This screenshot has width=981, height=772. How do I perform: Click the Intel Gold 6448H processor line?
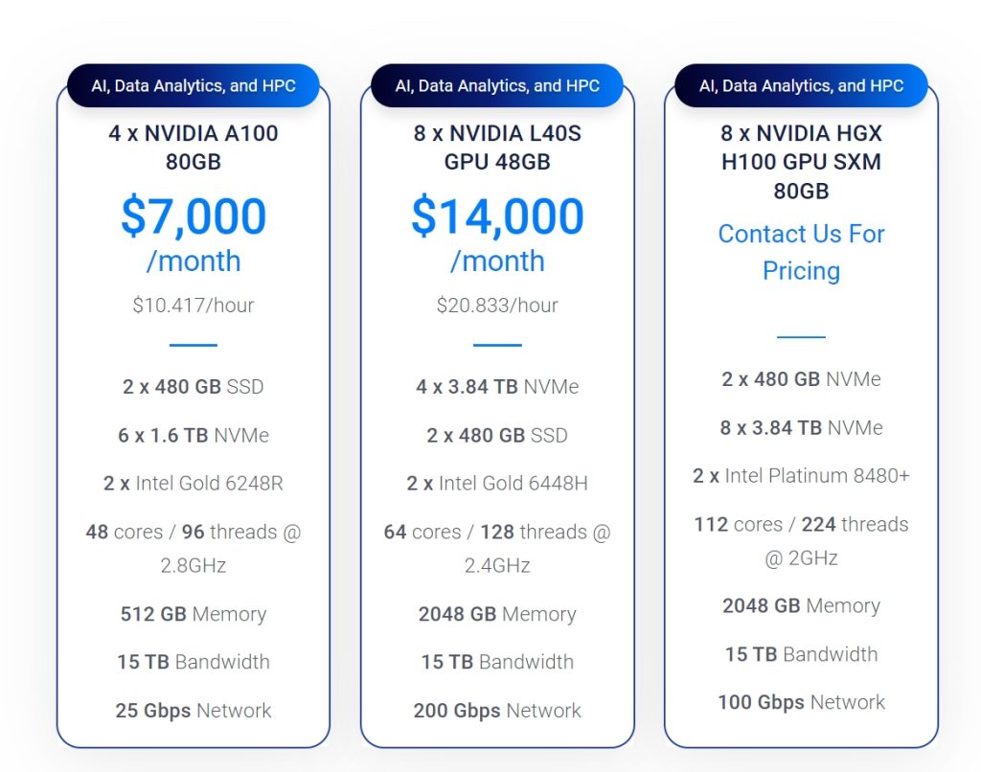pyautogui.click(x=497, y=483)
